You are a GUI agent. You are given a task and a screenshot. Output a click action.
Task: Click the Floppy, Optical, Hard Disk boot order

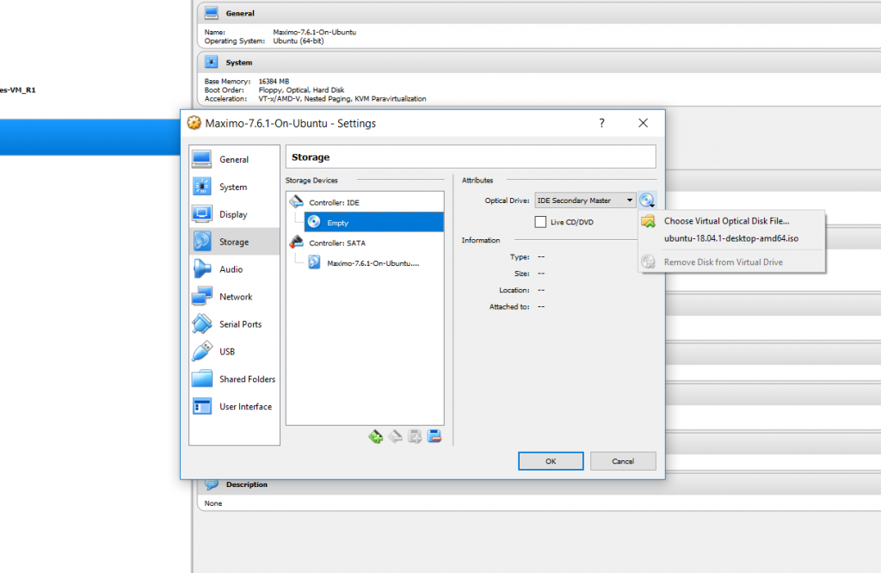[x=301, y=89]
